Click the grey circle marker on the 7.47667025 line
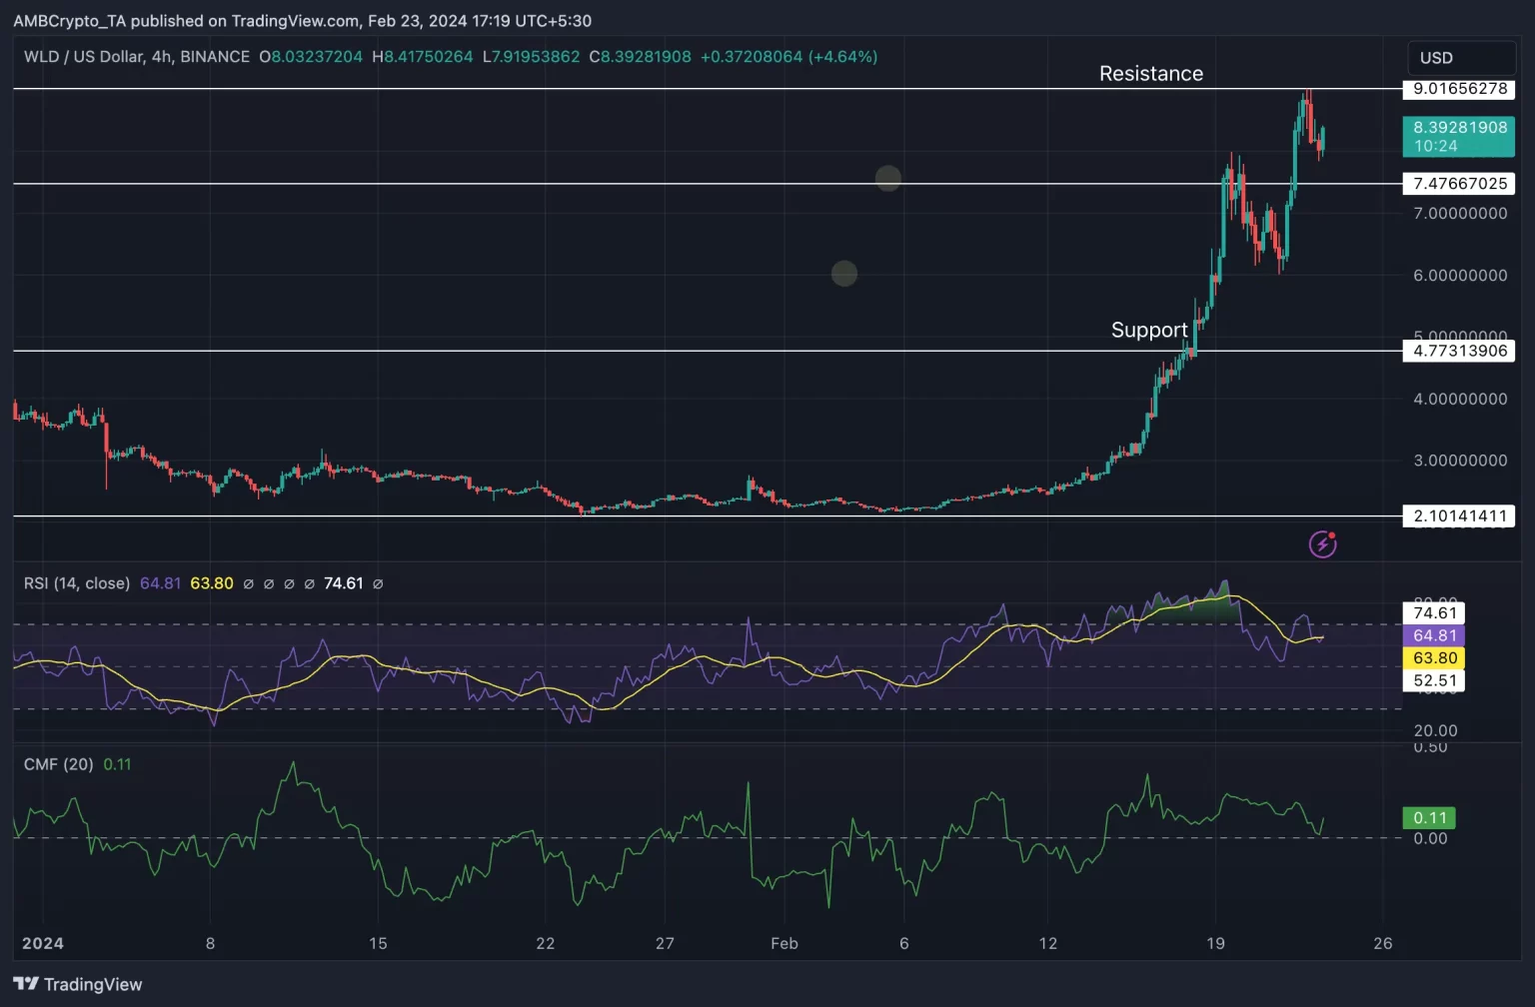 coord(887,179)
